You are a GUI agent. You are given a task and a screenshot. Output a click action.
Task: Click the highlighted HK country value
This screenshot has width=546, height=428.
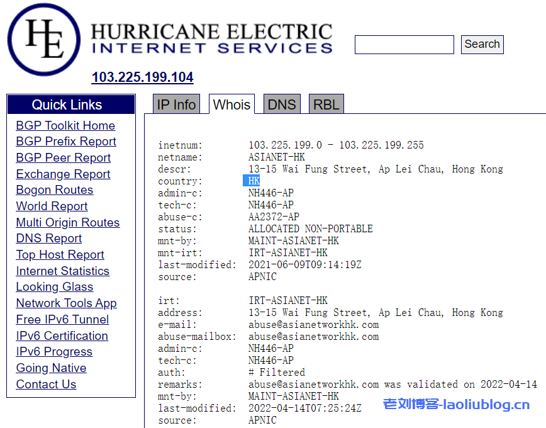tap(253, 181)
